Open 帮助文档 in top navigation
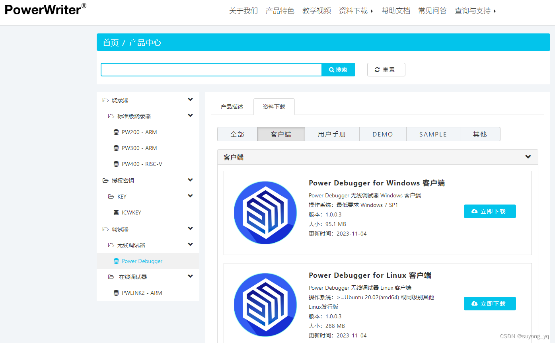Image resolution: width=555 pixels, height=343 pixels. [x=396, y=11]
